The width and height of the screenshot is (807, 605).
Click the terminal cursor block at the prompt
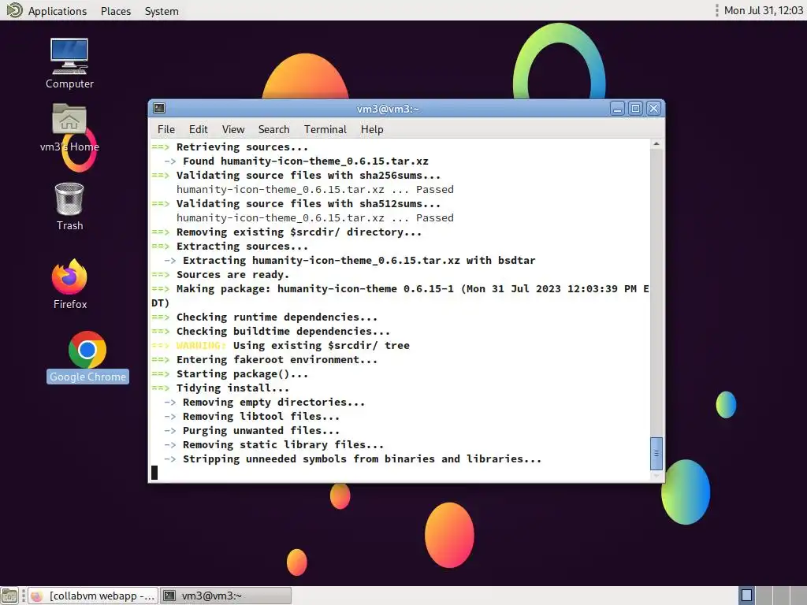[154, 473]
